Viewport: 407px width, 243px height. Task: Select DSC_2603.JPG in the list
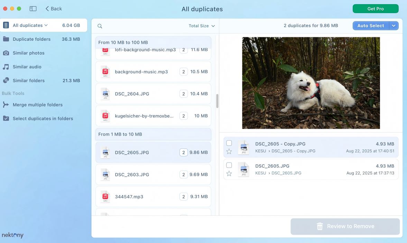click(153, 174)
